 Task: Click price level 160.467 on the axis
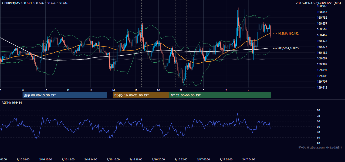coord(322,35)
